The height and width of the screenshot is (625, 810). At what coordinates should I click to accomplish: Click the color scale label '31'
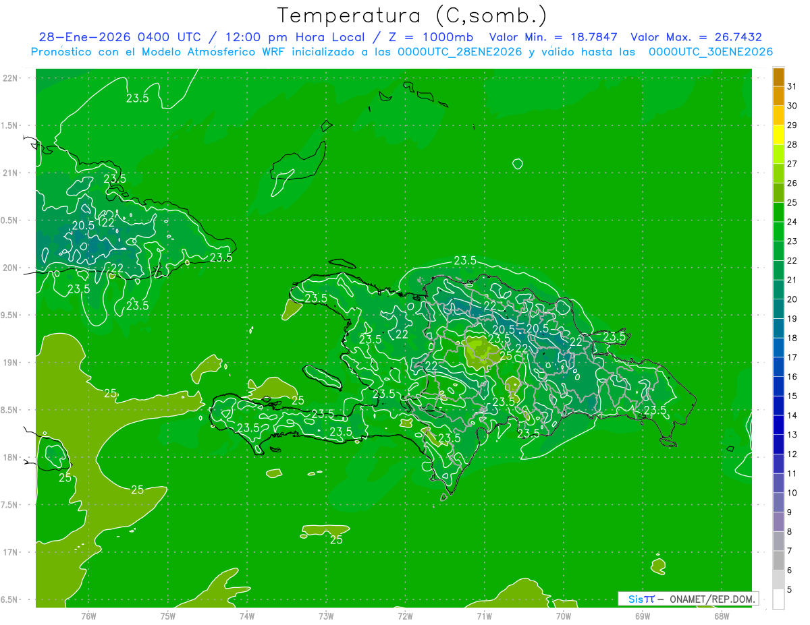point(792,86)
